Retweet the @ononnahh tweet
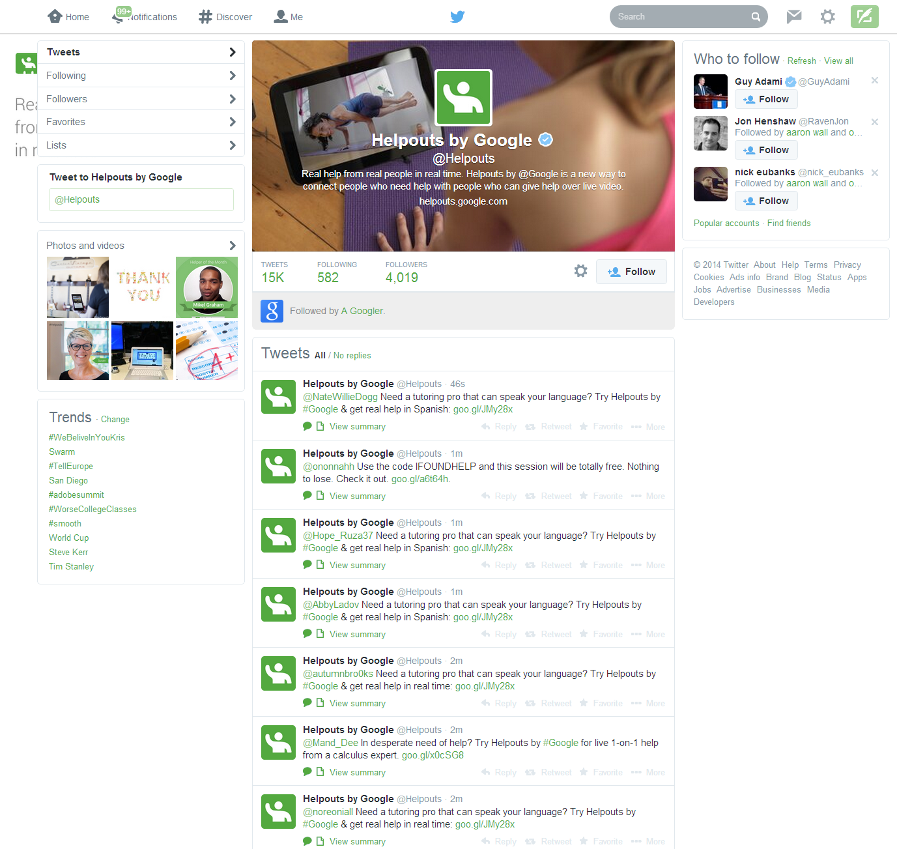The width and height of the screenshot is (897, 849). pyautogui.click(x=548, y=496)
